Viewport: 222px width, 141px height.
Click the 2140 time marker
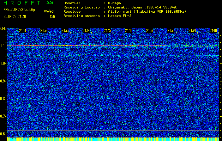214,31
